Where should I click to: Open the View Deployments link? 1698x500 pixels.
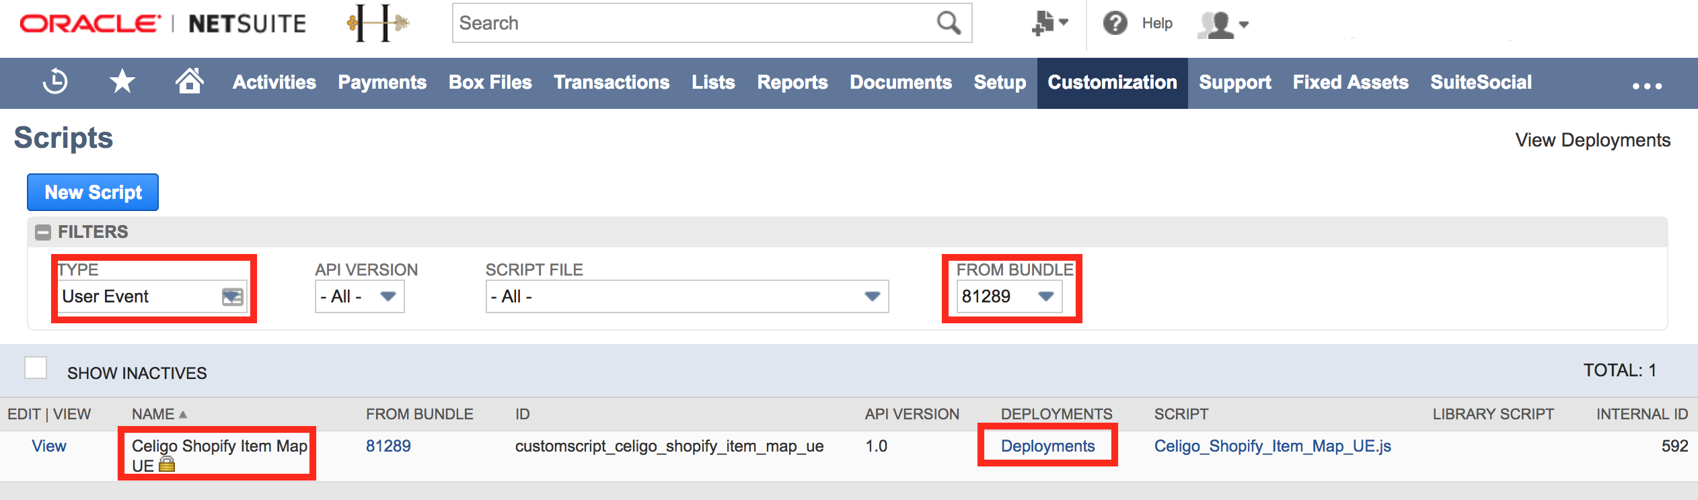click(1592, 140)
